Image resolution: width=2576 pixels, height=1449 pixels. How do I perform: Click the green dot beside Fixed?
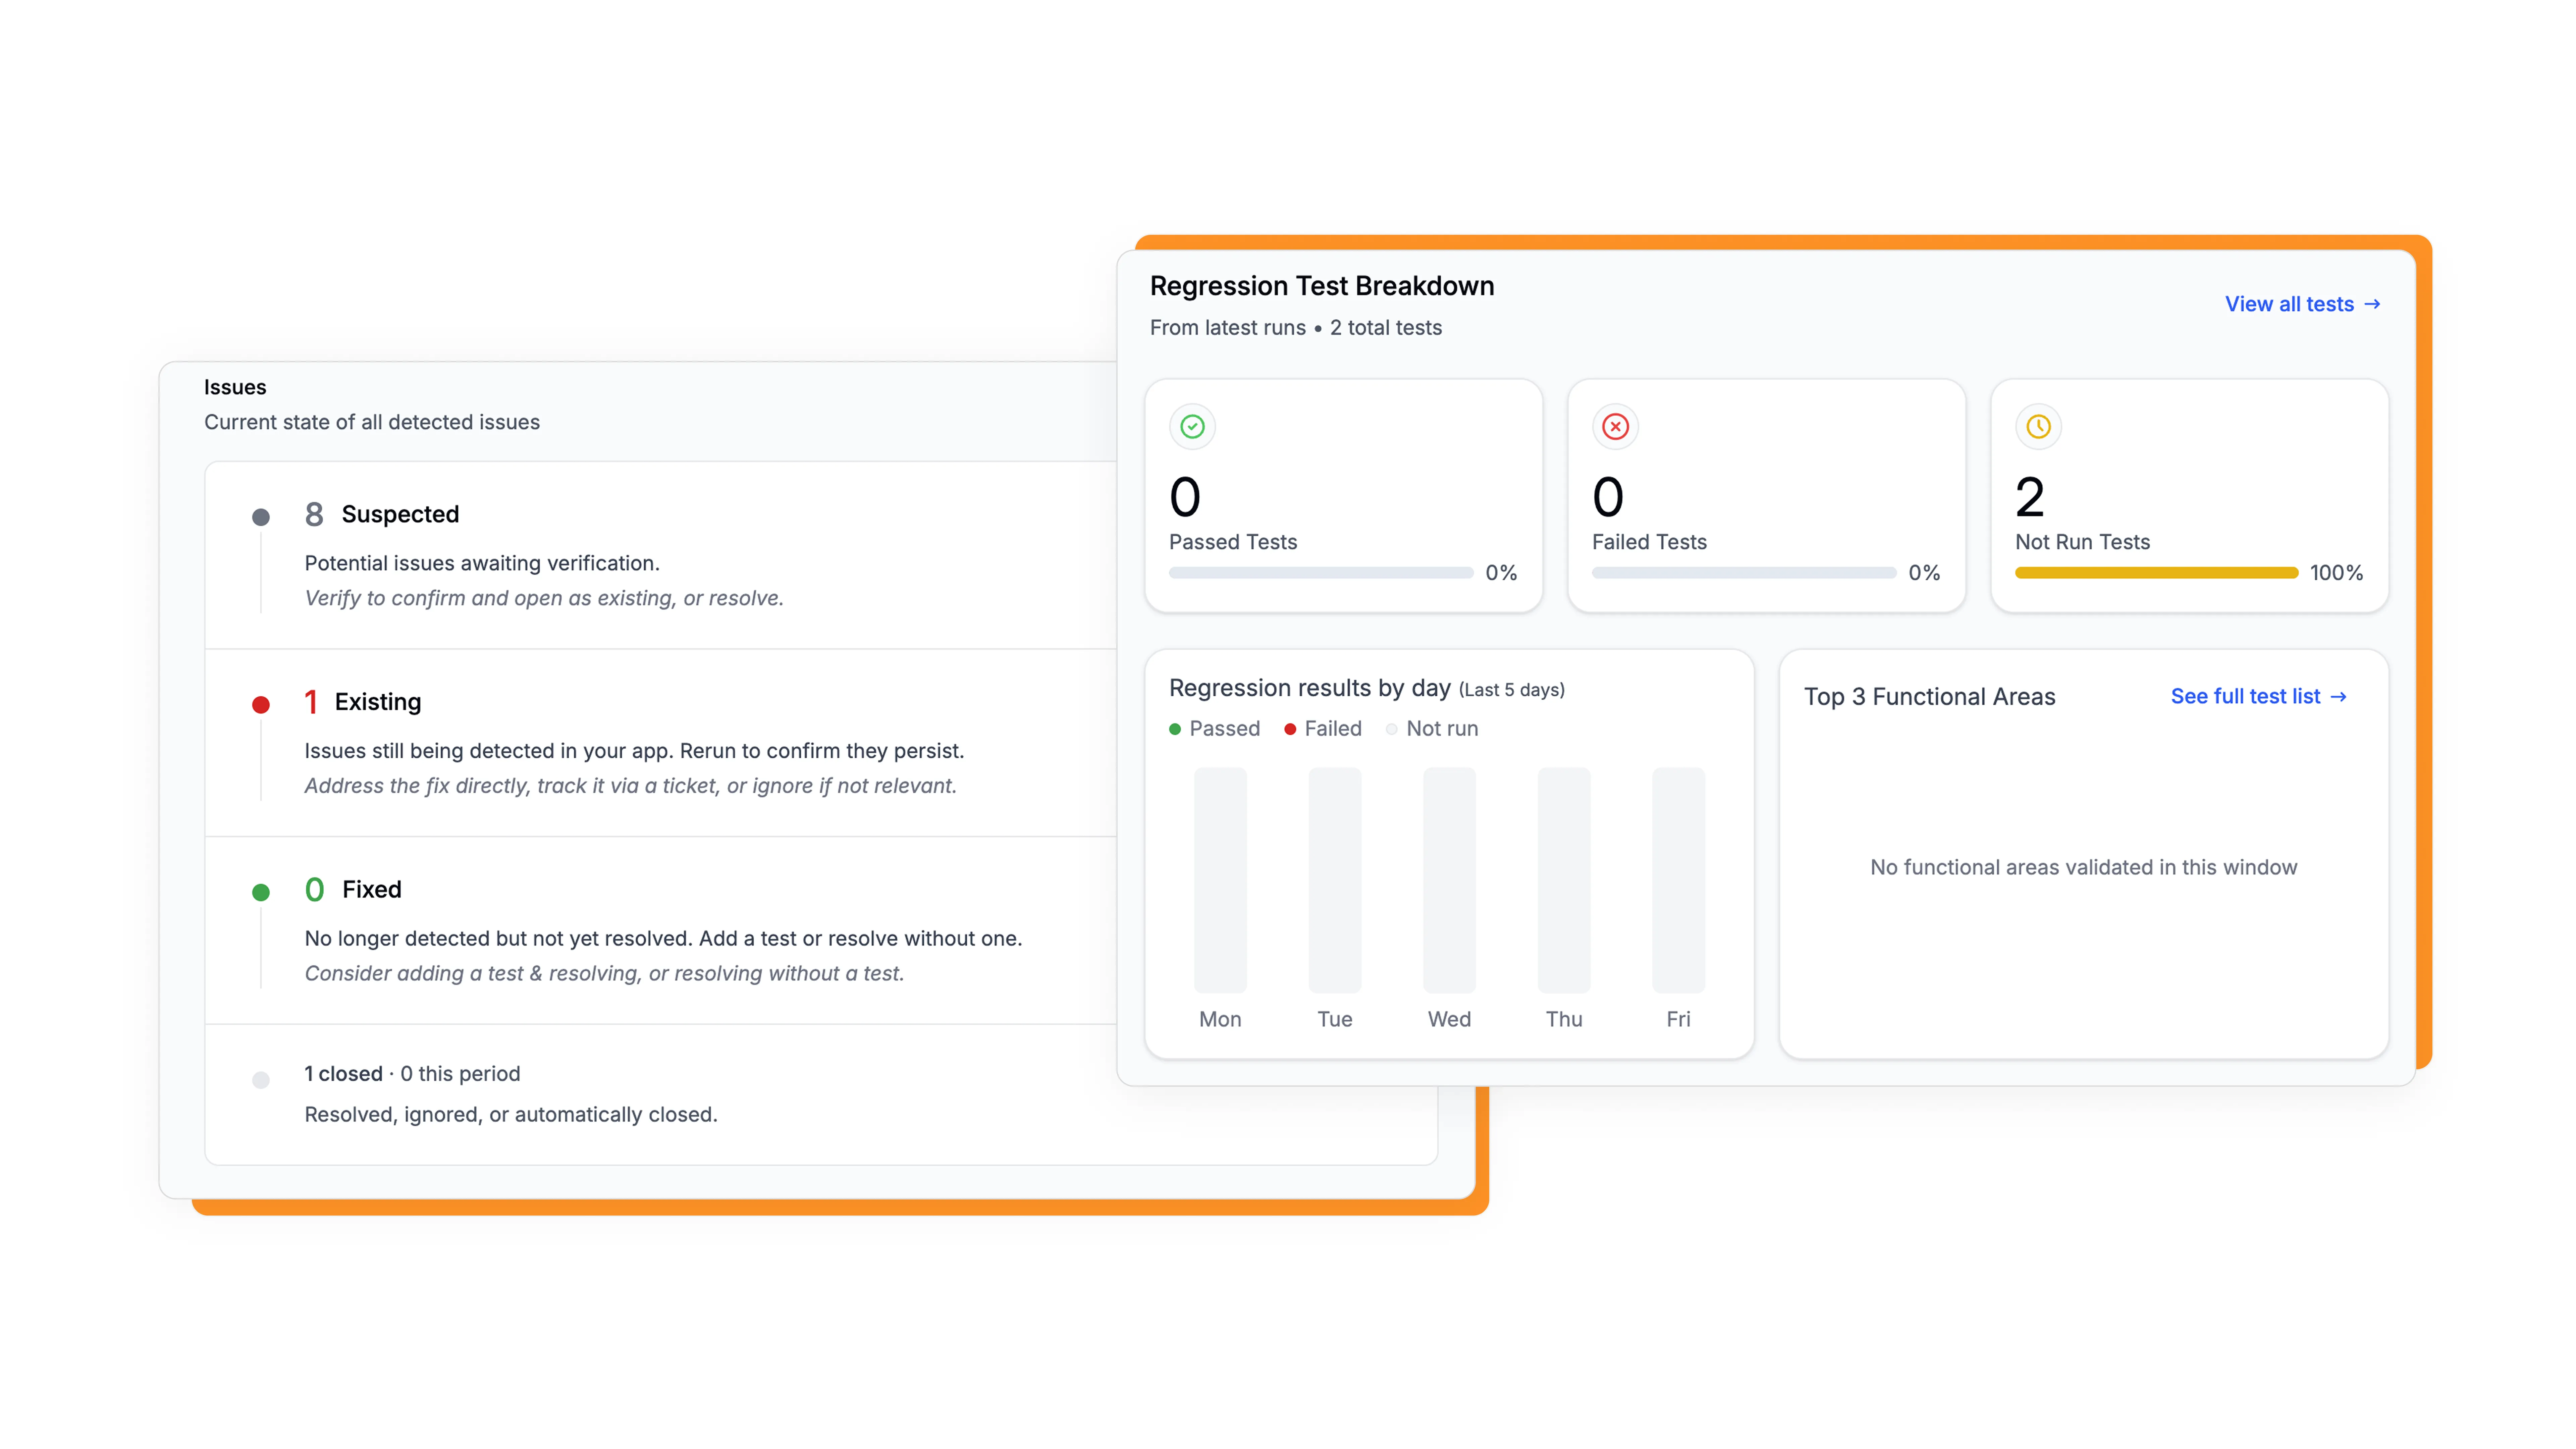click(261, 892)
